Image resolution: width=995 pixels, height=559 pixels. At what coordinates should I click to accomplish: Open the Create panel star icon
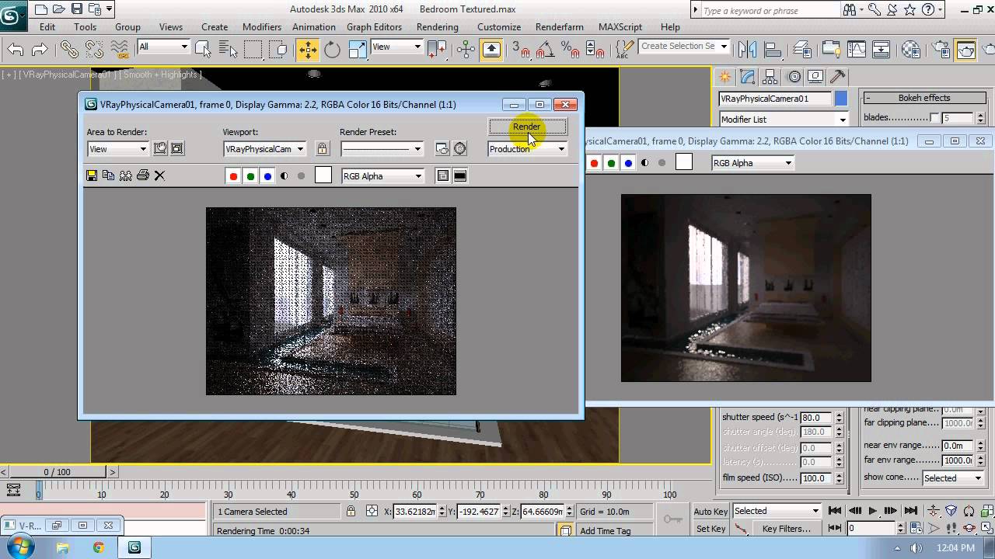pyautogui.click(x=725, y=77)
